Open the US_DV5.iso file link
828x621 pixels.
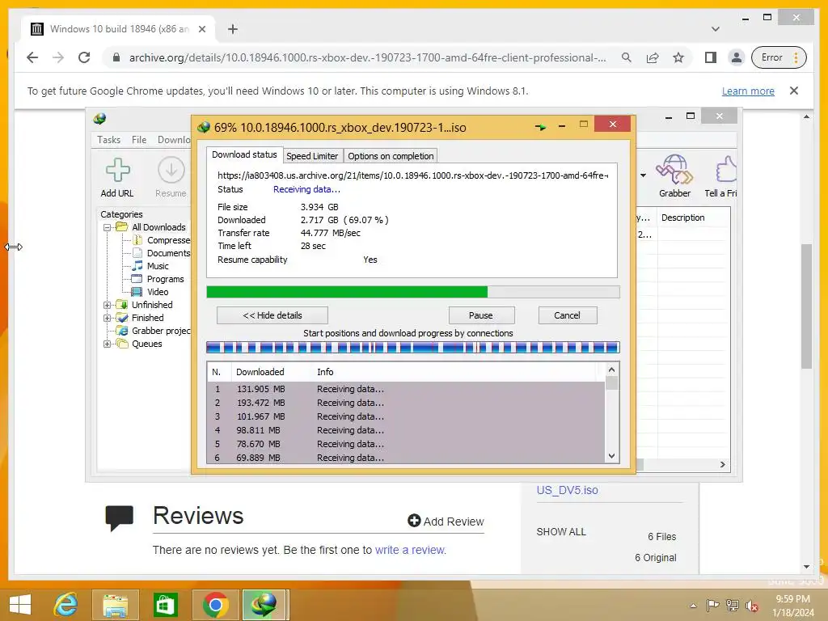pyautogui.click(x=567, y=490)
